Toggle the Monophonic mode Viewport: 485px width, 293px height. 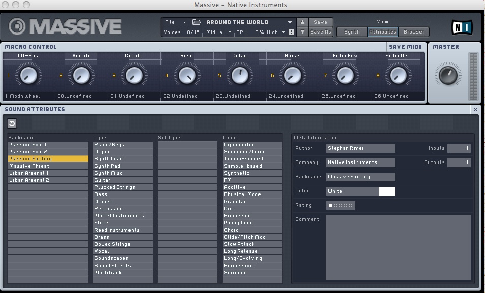pos(252,223)
